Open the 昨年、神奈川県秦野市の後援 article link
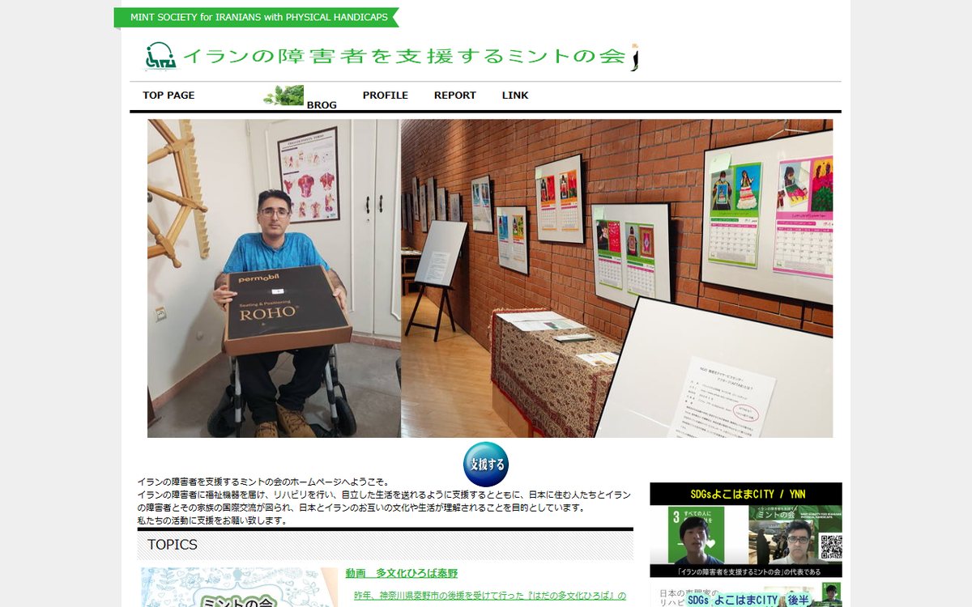The image size is (972, 607). (490, 596)
